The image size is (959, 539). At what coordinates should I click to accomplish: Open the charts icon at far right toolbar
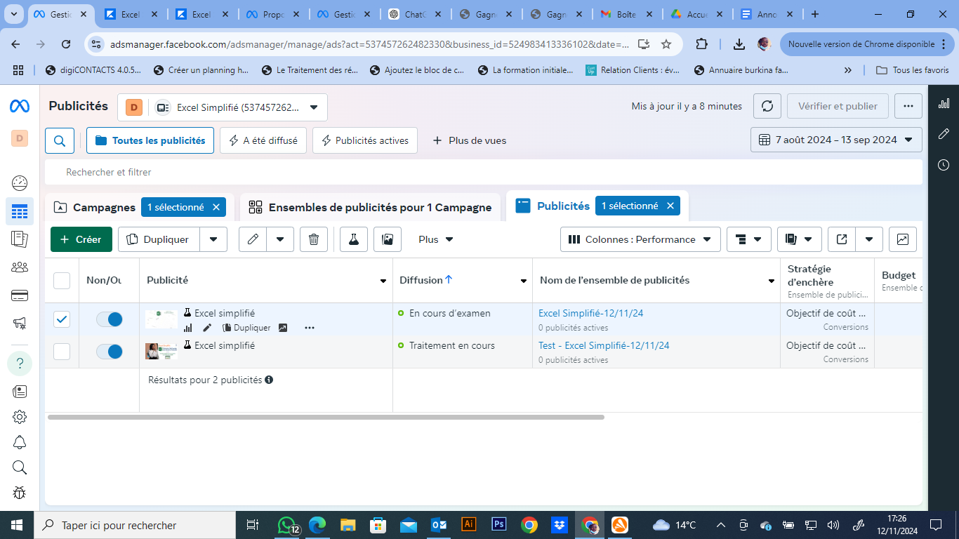[x=902, y=239]
